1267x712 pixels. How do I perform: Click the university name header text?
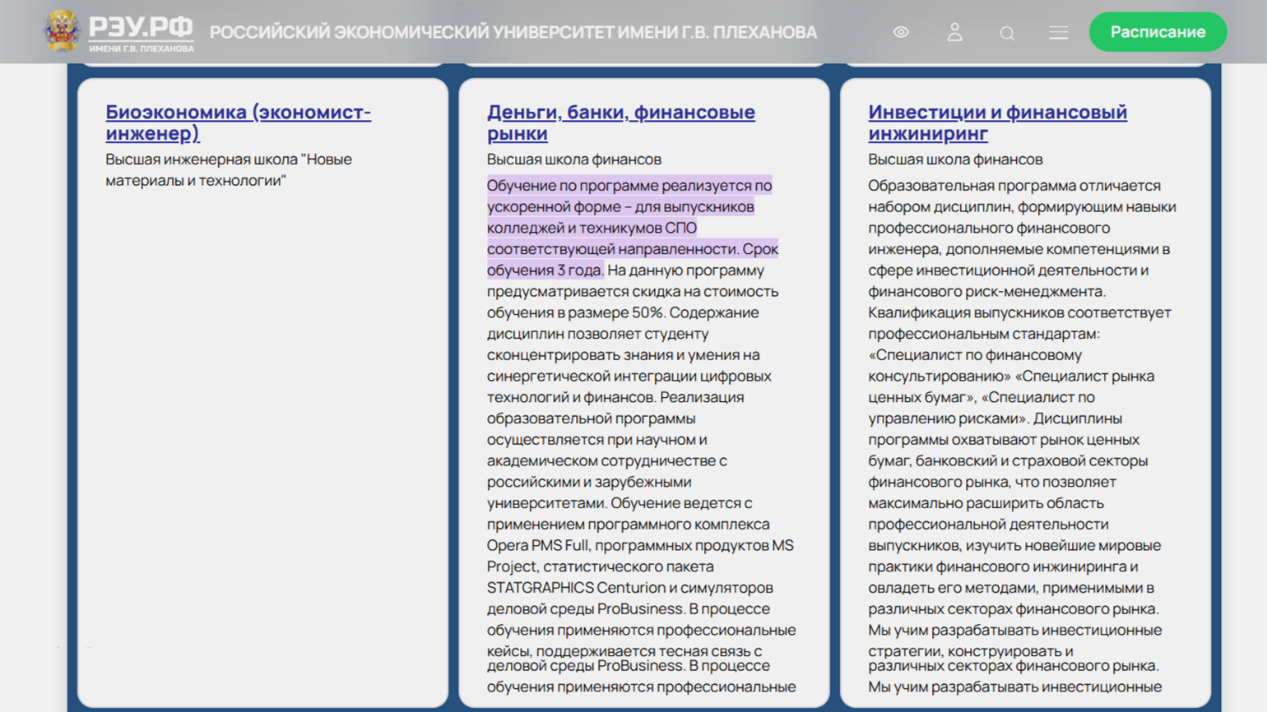pyautogui.click(x=513, y=32)
